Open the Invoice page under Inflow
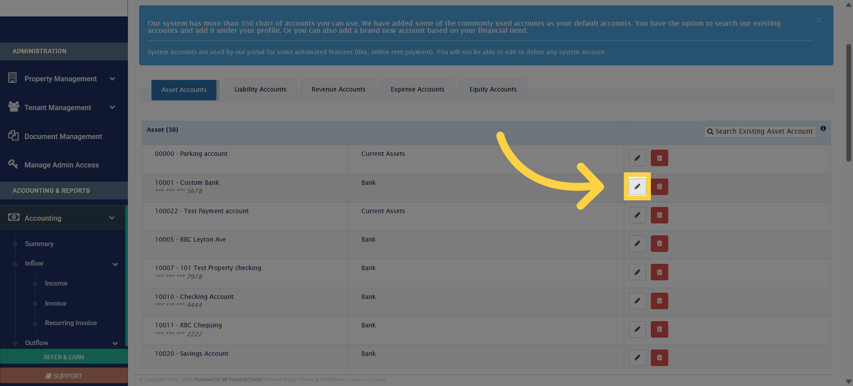853x386 pixels. 56,303
